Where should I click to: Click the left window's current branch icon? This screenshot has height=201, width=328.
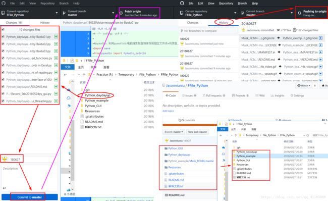[x=64, y=13]
